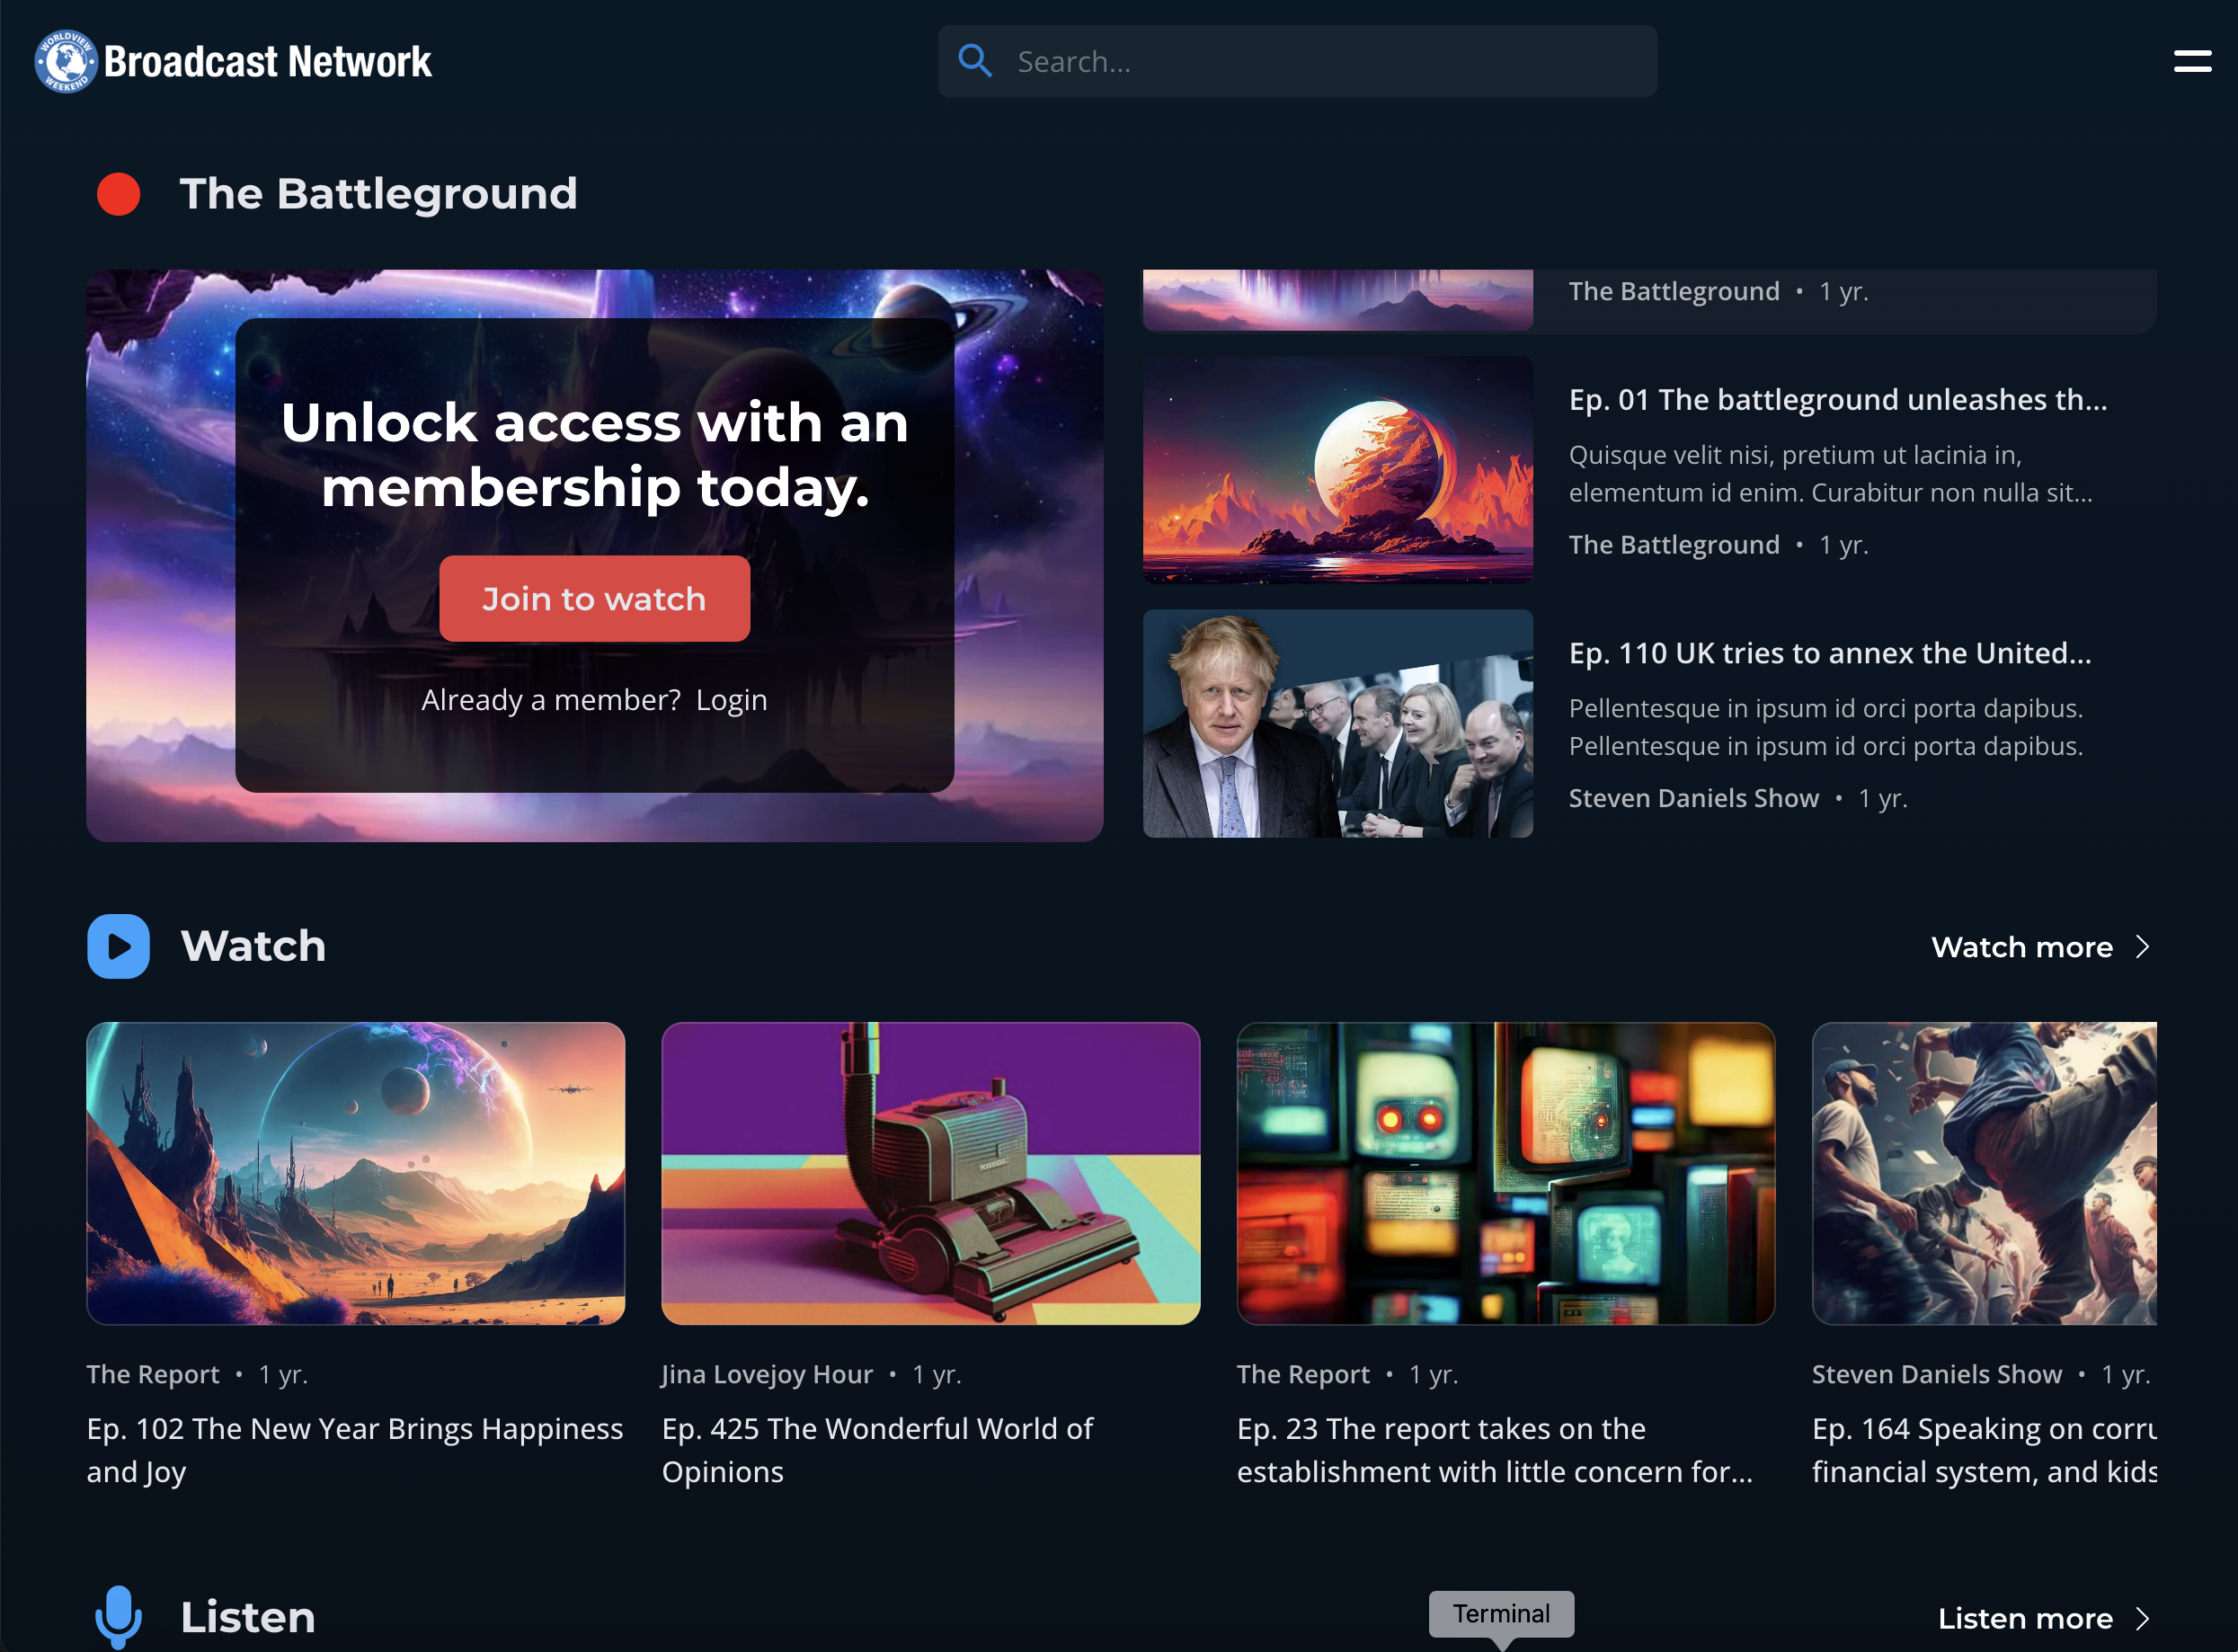
Task: Click the Worldview Weekend globe logo
Action: pyautogui.click(x=66, y=62)
